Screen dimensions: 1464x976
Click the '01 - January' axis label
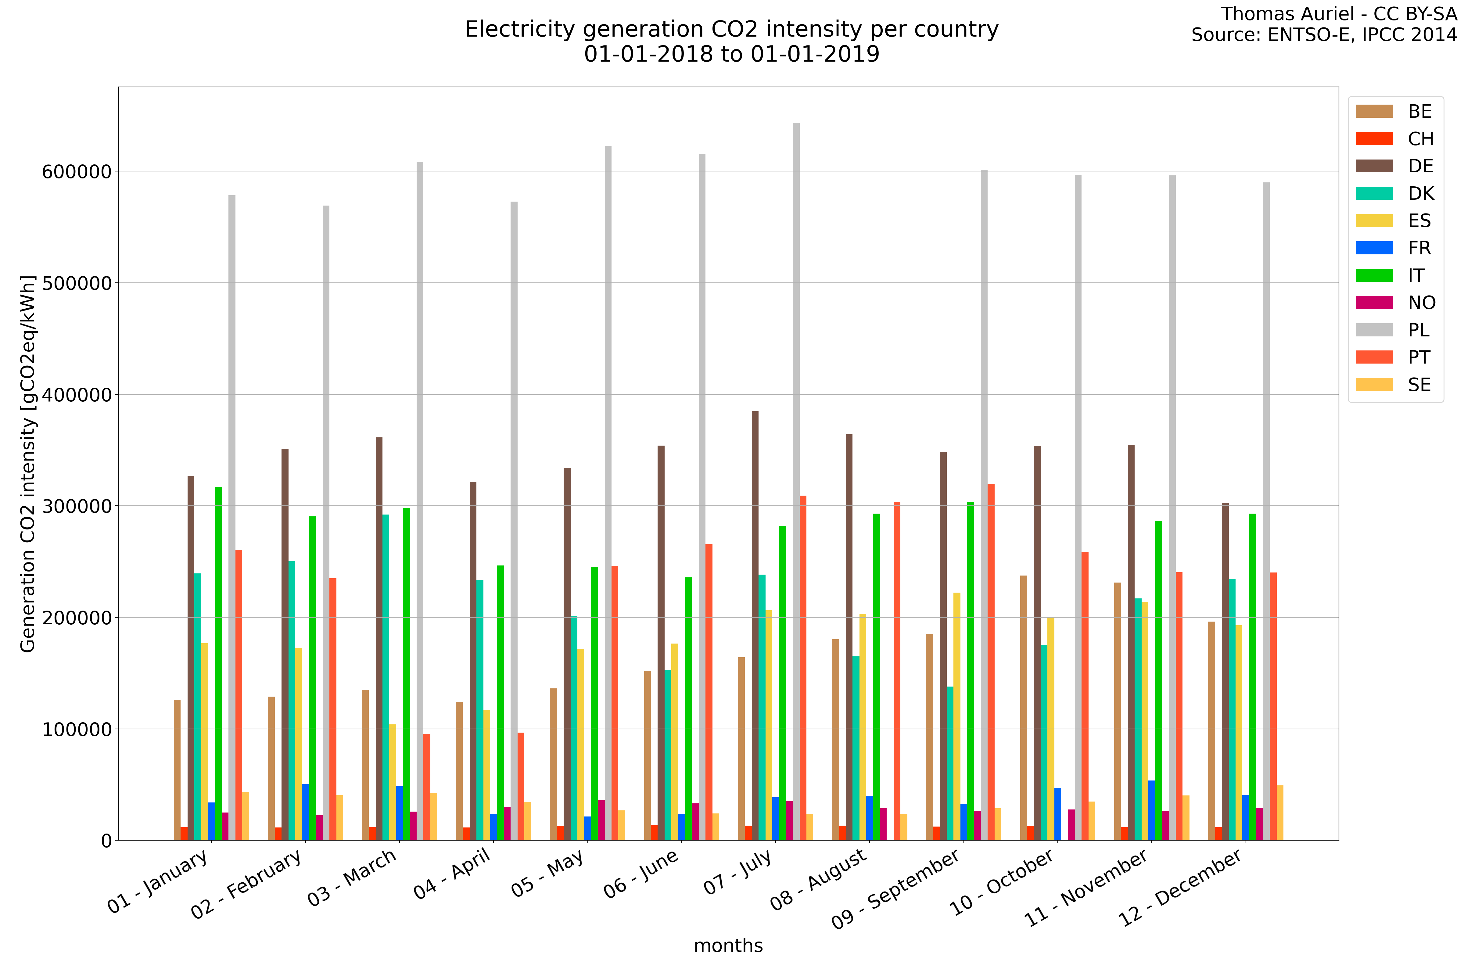(x=158, y=881)
